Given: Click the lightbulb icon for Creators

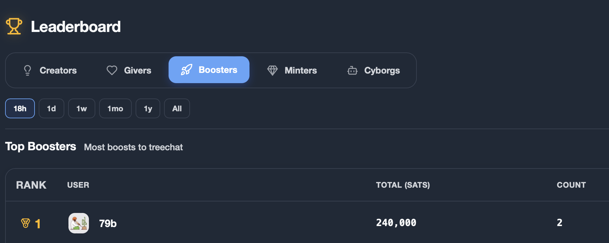Looking at the screenshot, I should click(x=28, y=70).
